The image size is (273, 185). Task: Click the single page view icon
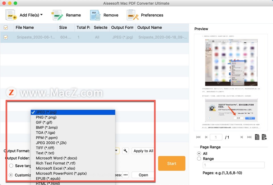point(257,137)
